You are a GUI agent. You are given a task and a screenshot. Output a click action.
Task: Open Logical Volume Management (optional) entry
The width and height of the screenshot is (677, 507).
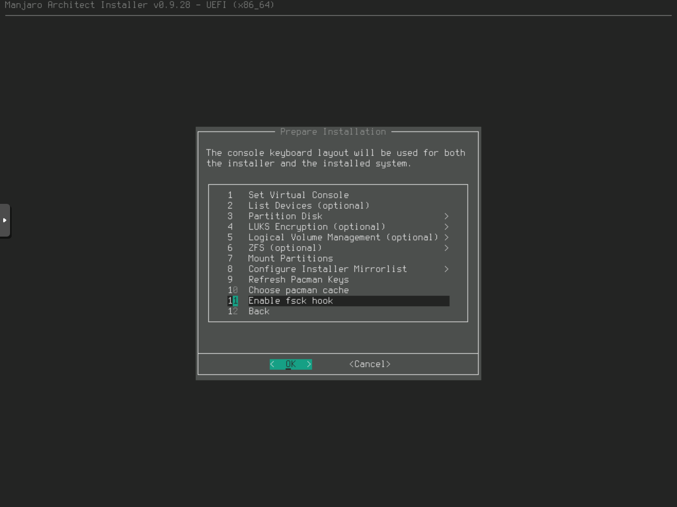coord(343,237)
